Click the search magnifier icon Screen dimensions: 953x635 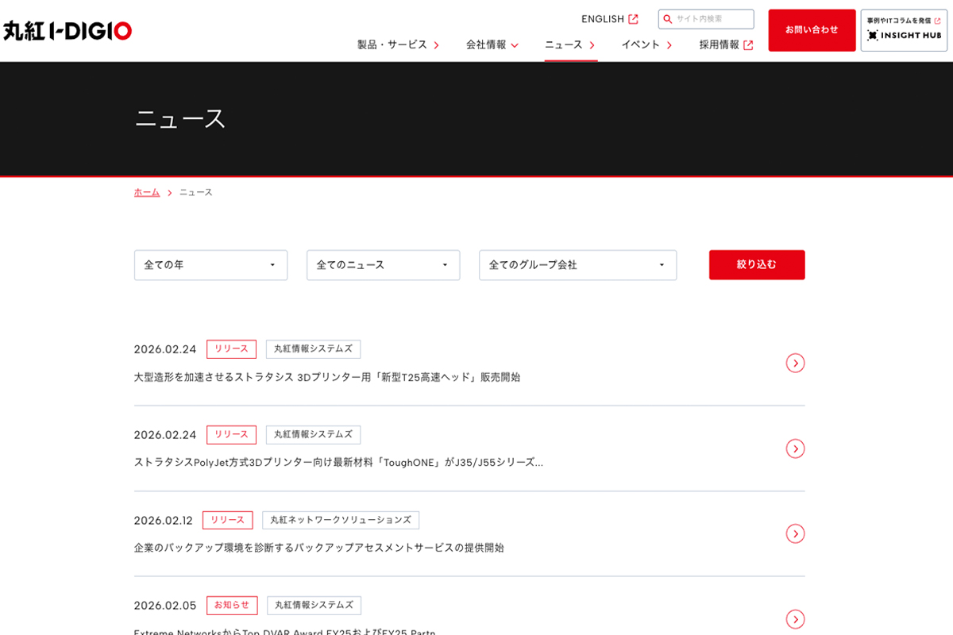point(668,19)
